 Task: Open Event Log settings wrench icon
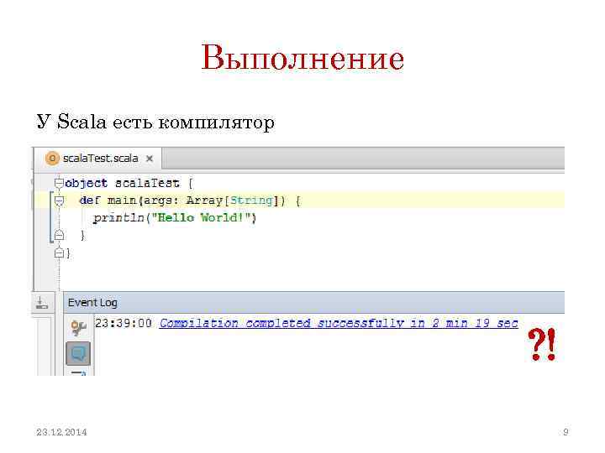pyautogui.click(x=78, y=327)
